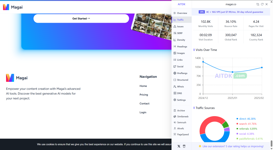Click the Social bird icon
This screenshot has width=273, height=150.
click(x=175, y=66)
